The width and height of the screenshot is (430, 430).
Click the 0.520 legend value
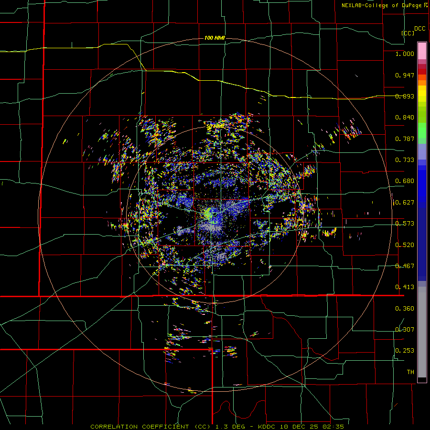405,245
